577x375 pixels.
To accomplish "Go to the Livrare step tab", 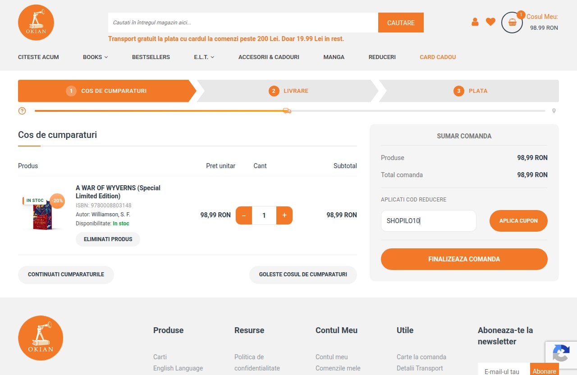I will [x=288, y=91].
